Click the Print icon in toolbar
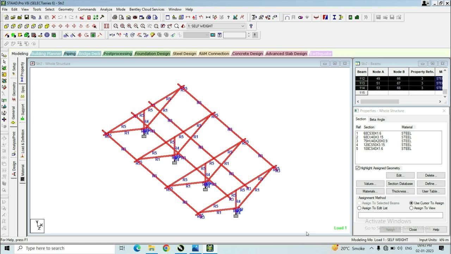This screenshot has width=451, height=254. pyautogui.click(x=115, y=17)
